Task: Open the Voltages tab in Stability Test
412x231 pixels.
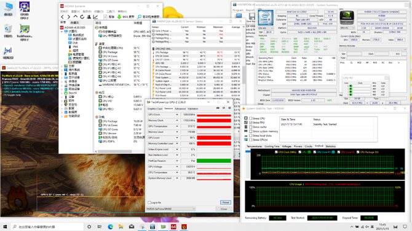Action: [x=287, y=146]
